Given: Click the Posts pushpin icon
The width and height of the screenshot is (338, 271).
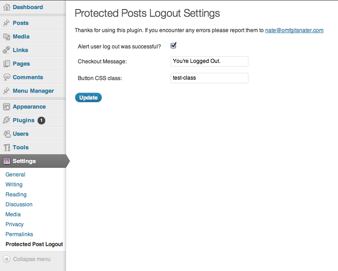Looking at the screenshot, I should [6, 23].
